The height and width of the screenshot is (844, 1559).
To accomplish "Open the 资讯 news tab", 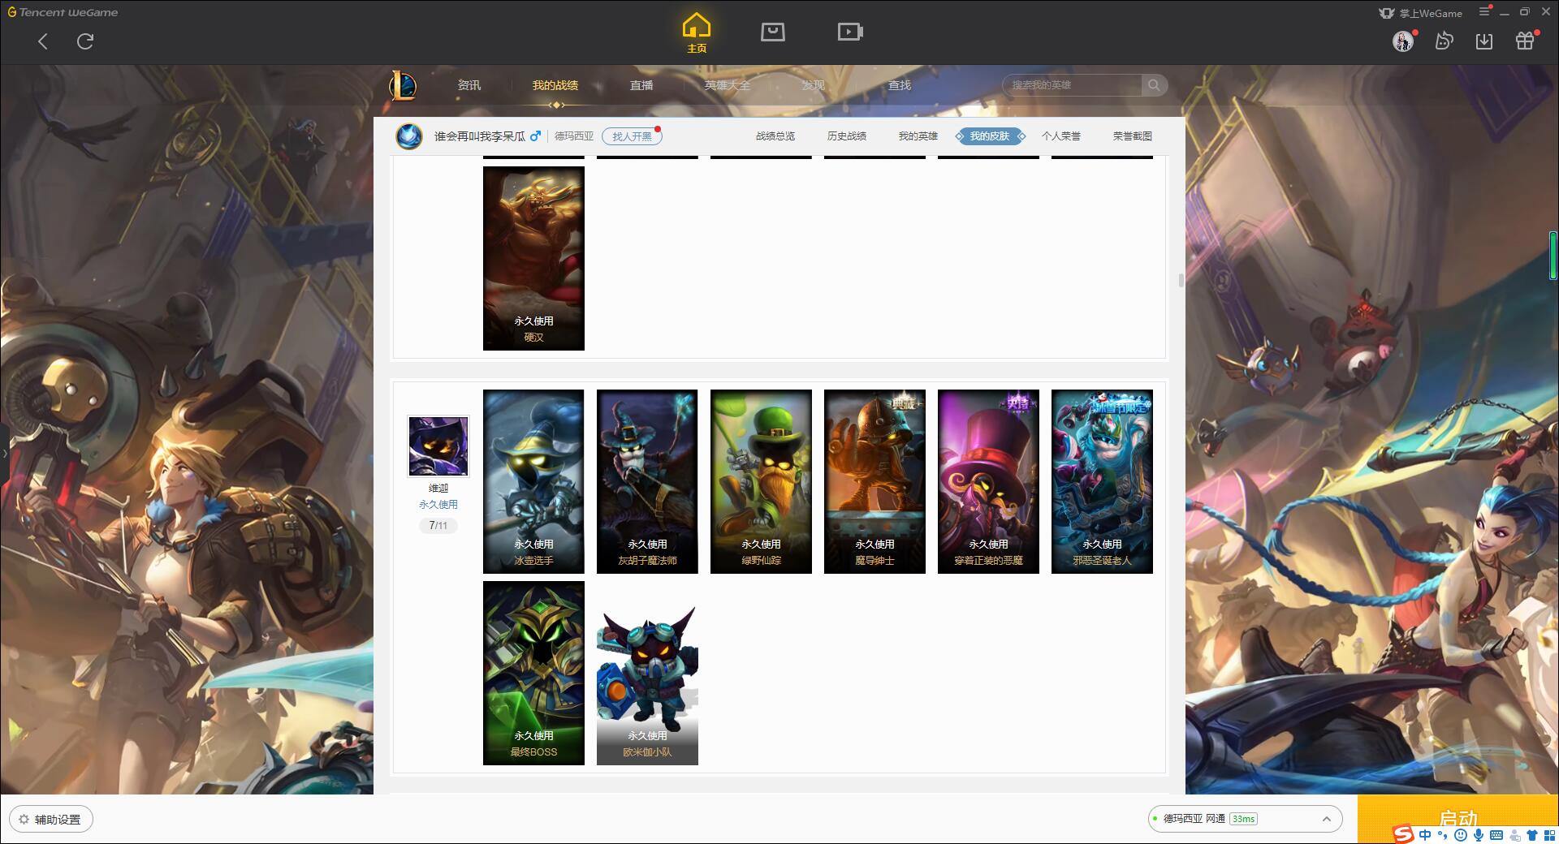I will tap(469, 85).
